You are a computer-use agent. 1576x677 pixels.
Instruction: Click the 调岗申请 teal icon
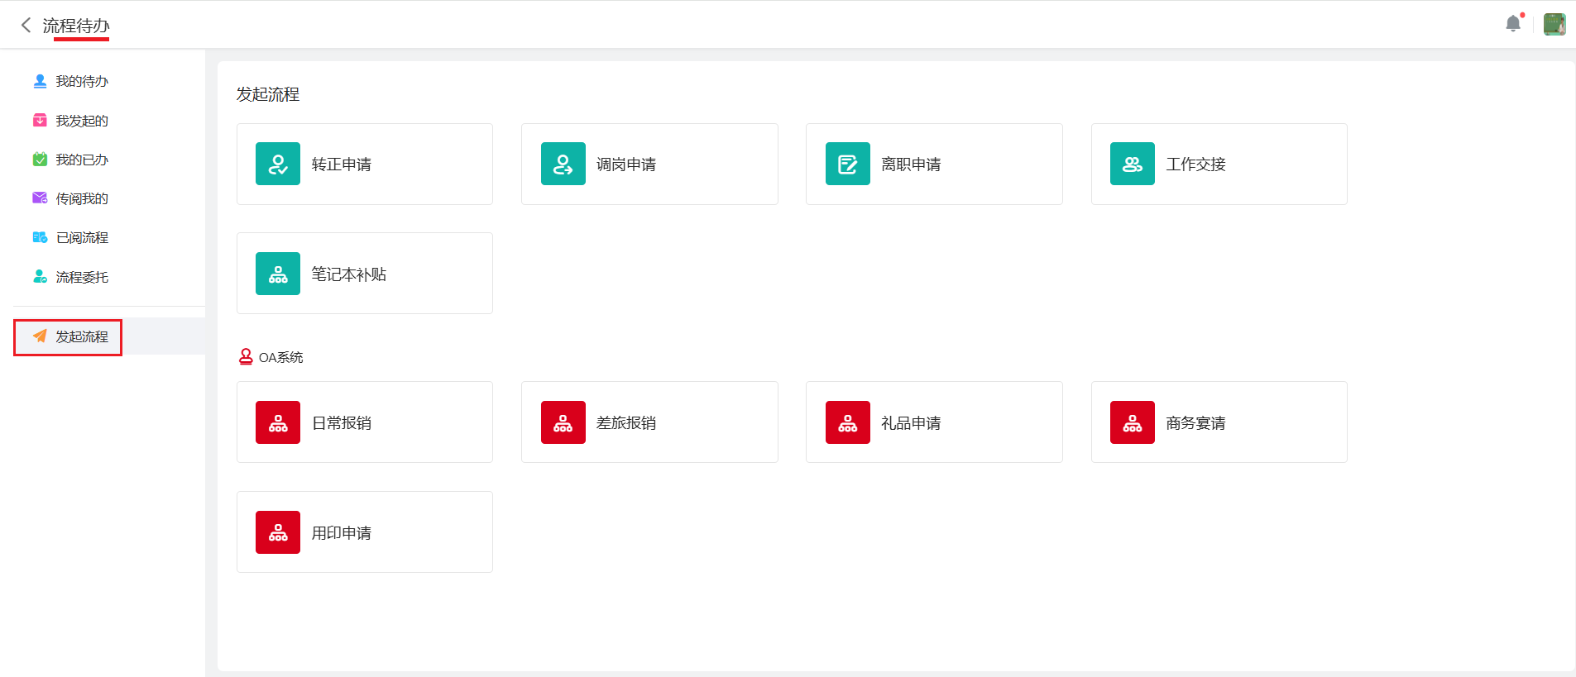563,164
